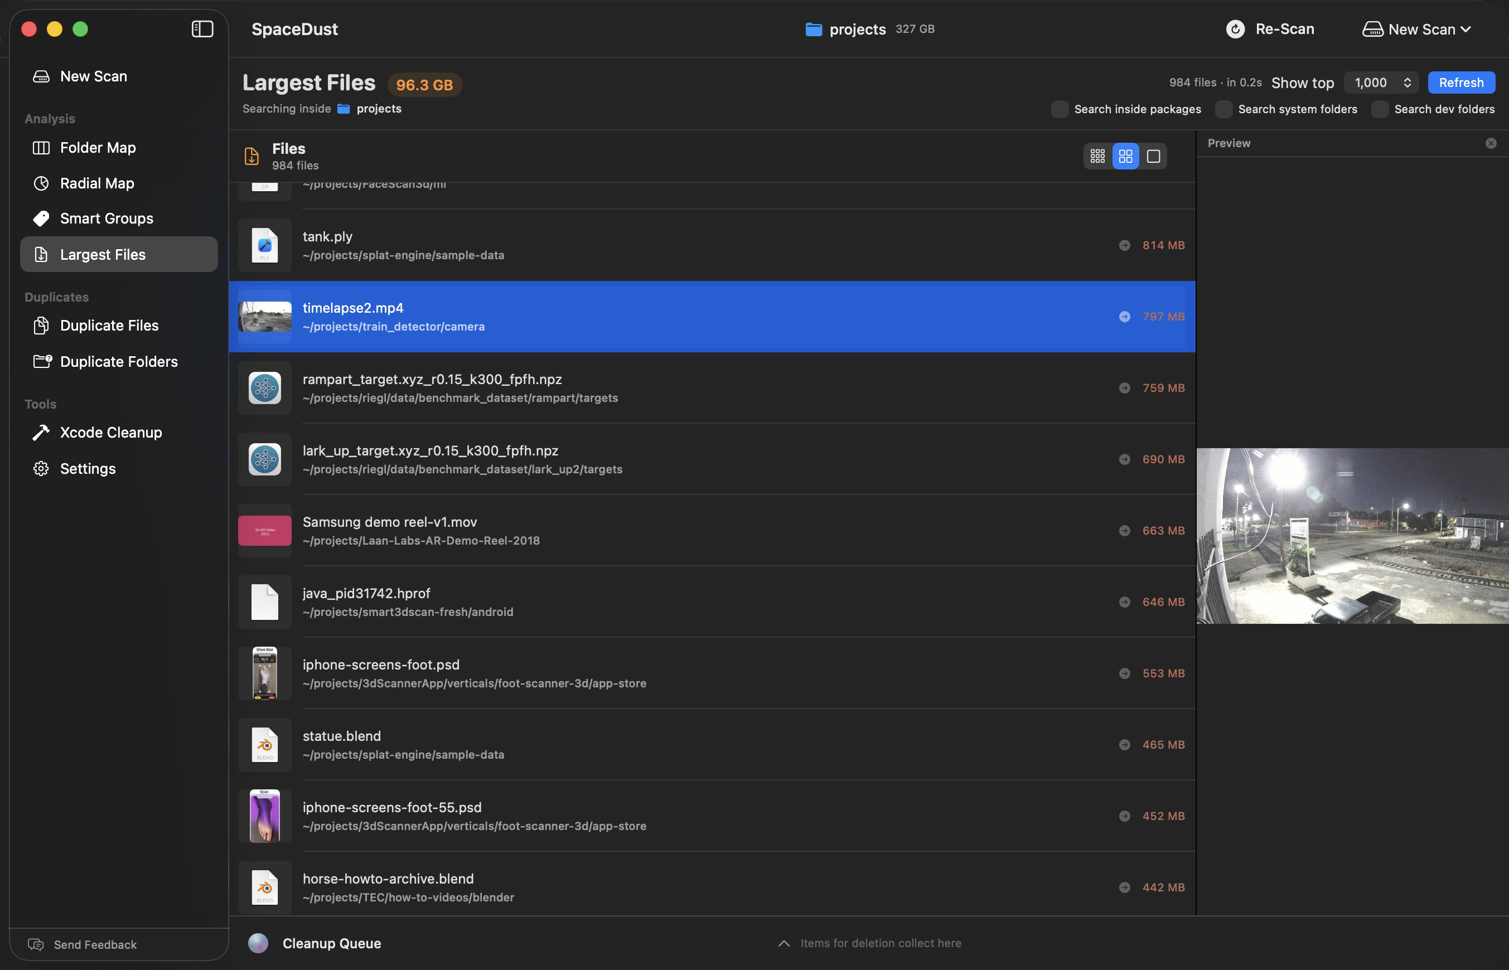Select statue.blend file name
Viewport: 1509px width, 970px height.
341,736
